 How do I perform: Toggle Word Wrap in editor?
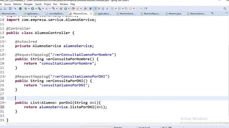[99, 9]
